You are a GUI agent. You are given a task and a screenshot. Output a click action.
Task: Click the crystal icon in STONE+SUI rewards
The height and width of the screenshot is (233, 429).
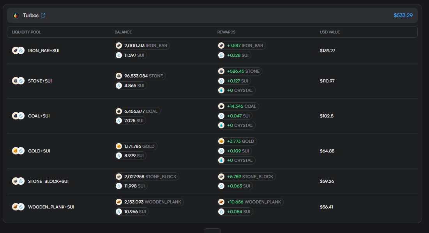221,90
